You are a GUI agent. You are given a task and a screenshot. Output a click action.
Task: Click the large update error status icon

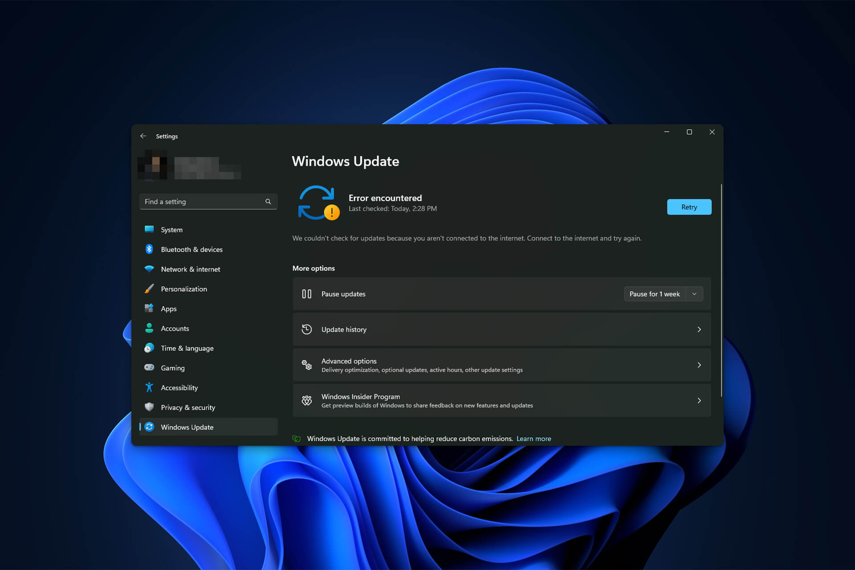[x=318, y=203]
